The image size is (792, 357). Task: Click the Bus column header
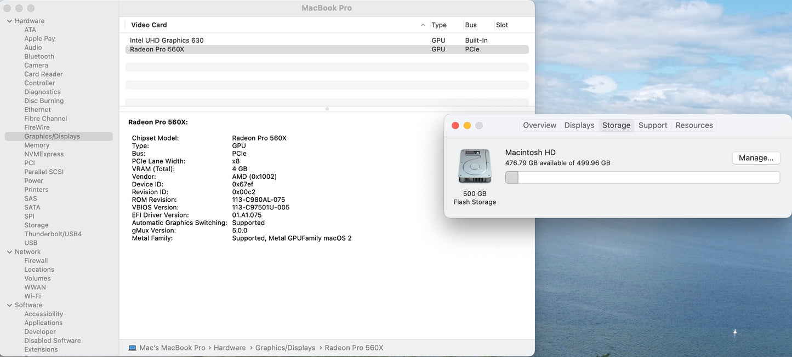tap(471, 25)
